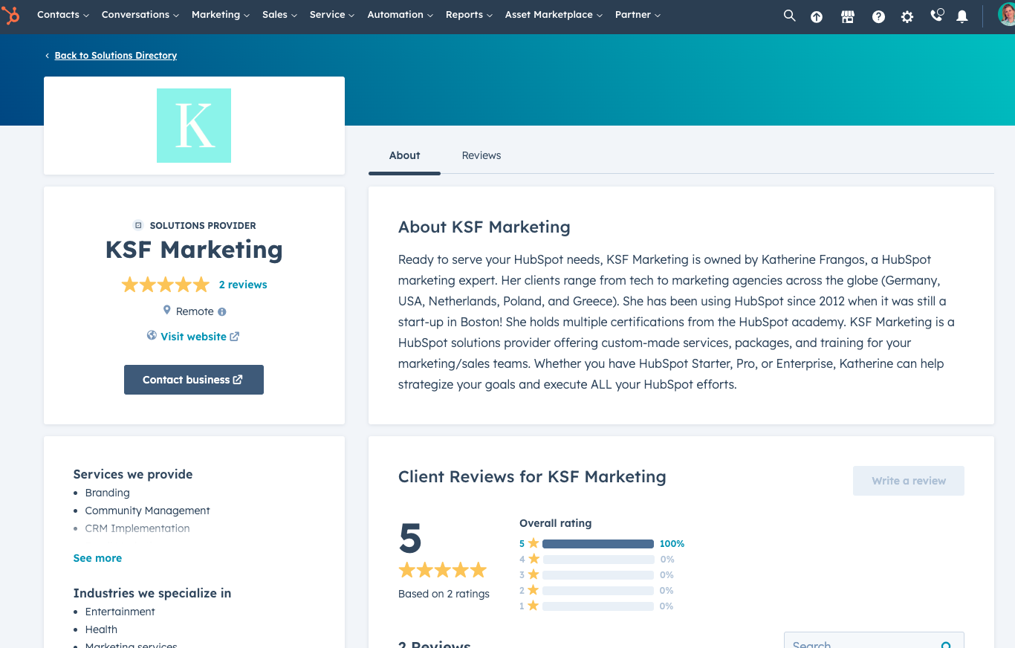
Task: Click the 100% rating percentage label
Action: pyautogui.click(x=672, y=544)
